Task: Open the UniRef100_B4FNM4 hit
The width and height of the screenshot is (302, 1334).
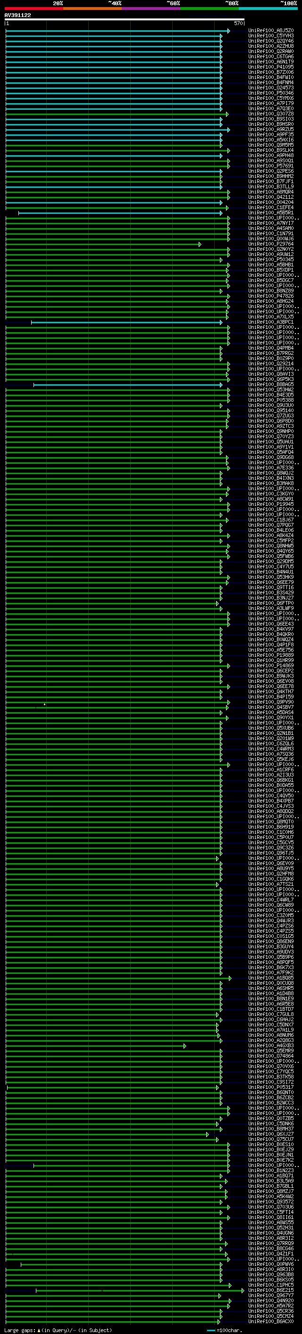Action: tap(270, 82)
